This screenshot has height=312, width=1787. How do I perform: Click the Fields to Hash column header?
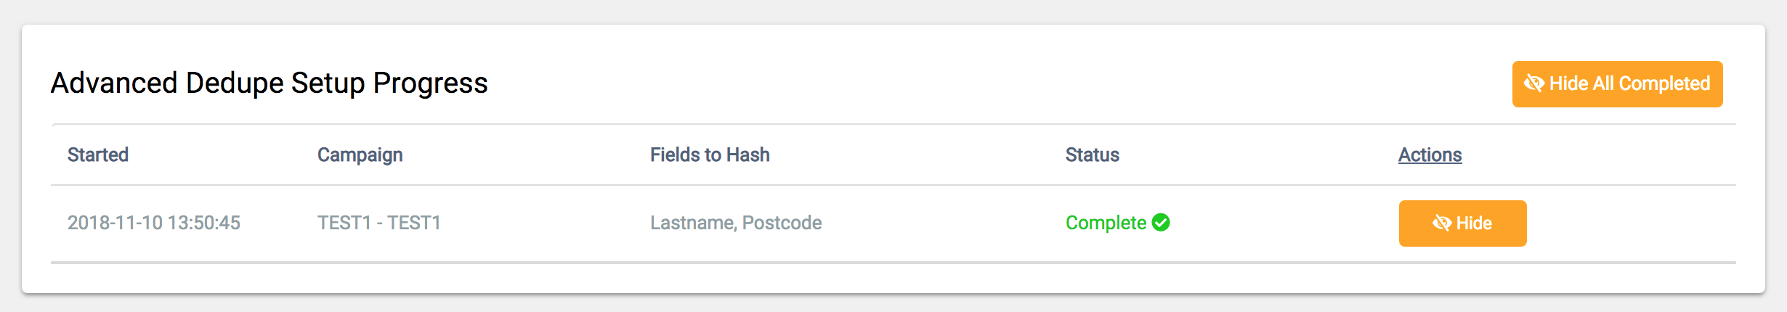click(710, 155)
